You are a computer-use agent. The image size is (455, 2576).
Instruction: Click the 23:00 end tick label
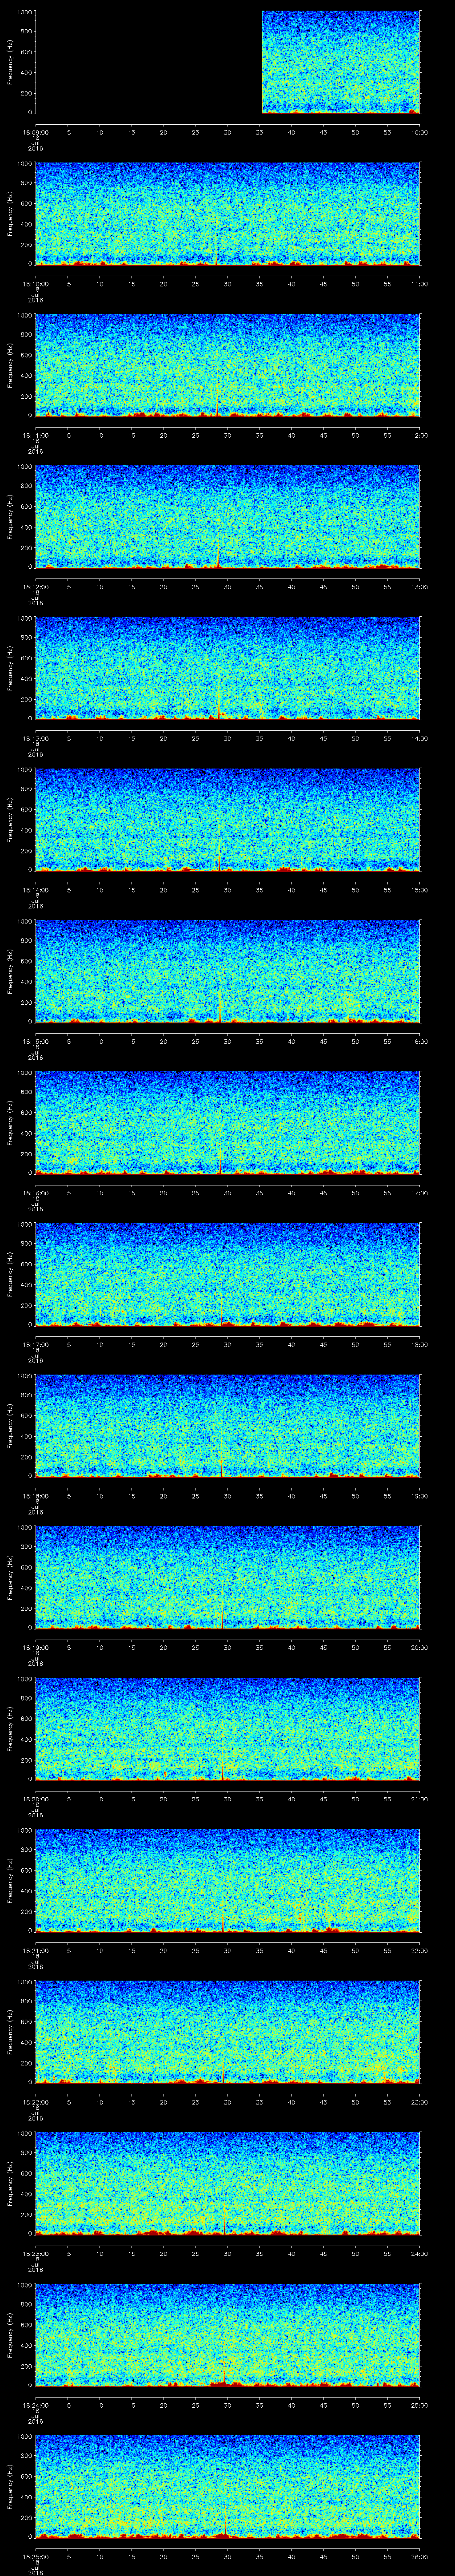[419, 2102]
